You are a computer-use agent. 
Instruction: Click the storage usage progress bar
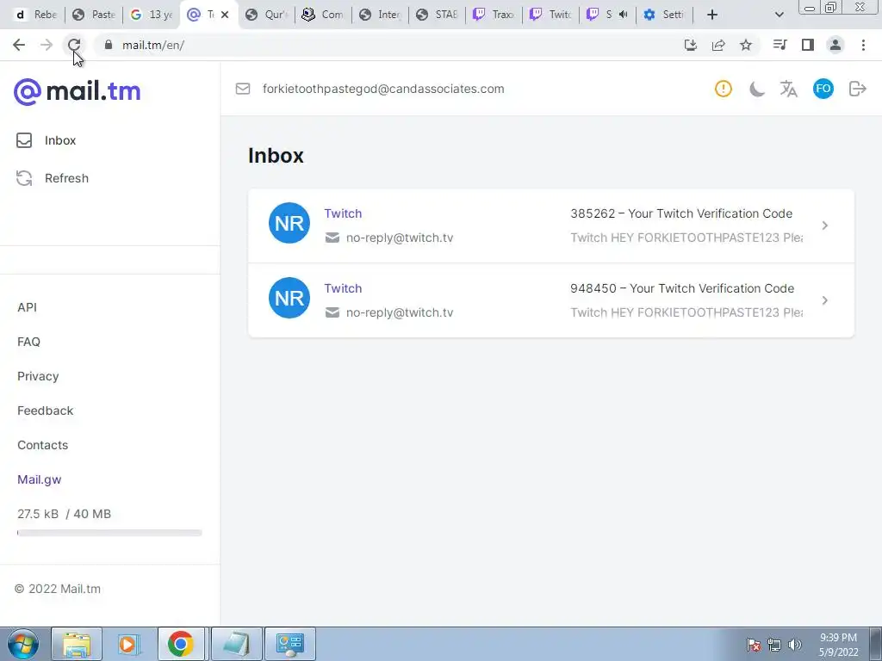click(109, 533)
